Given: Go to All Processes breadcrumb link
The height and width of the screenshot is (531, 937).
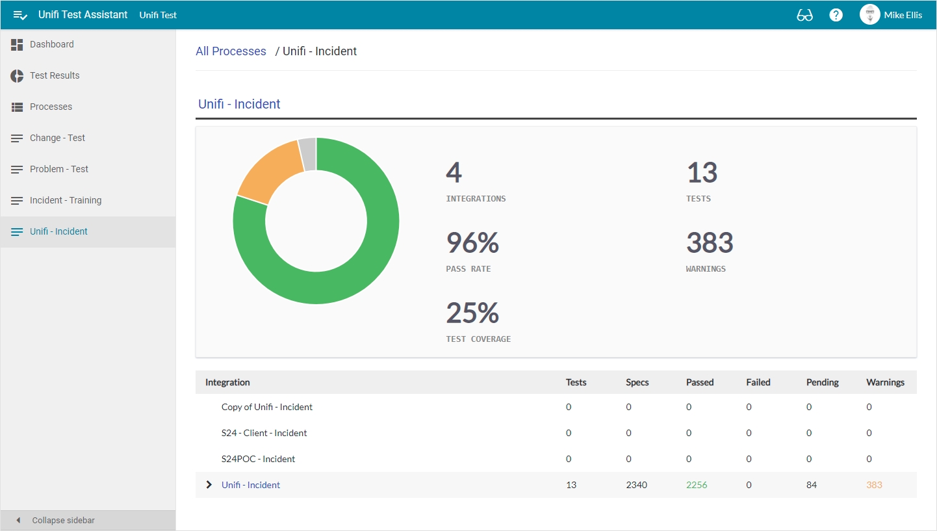Looking at the screenshot, I should point(231,51).
